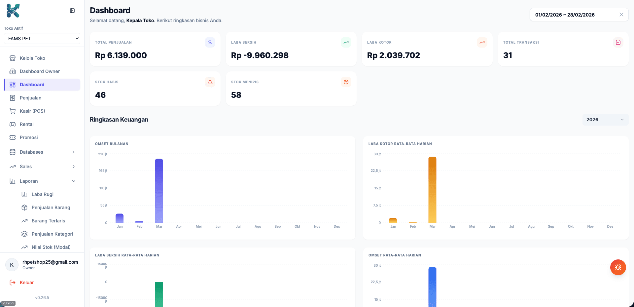The image size is (634, 307).
Task: Expand the Databases submenu
Action: 42,152
